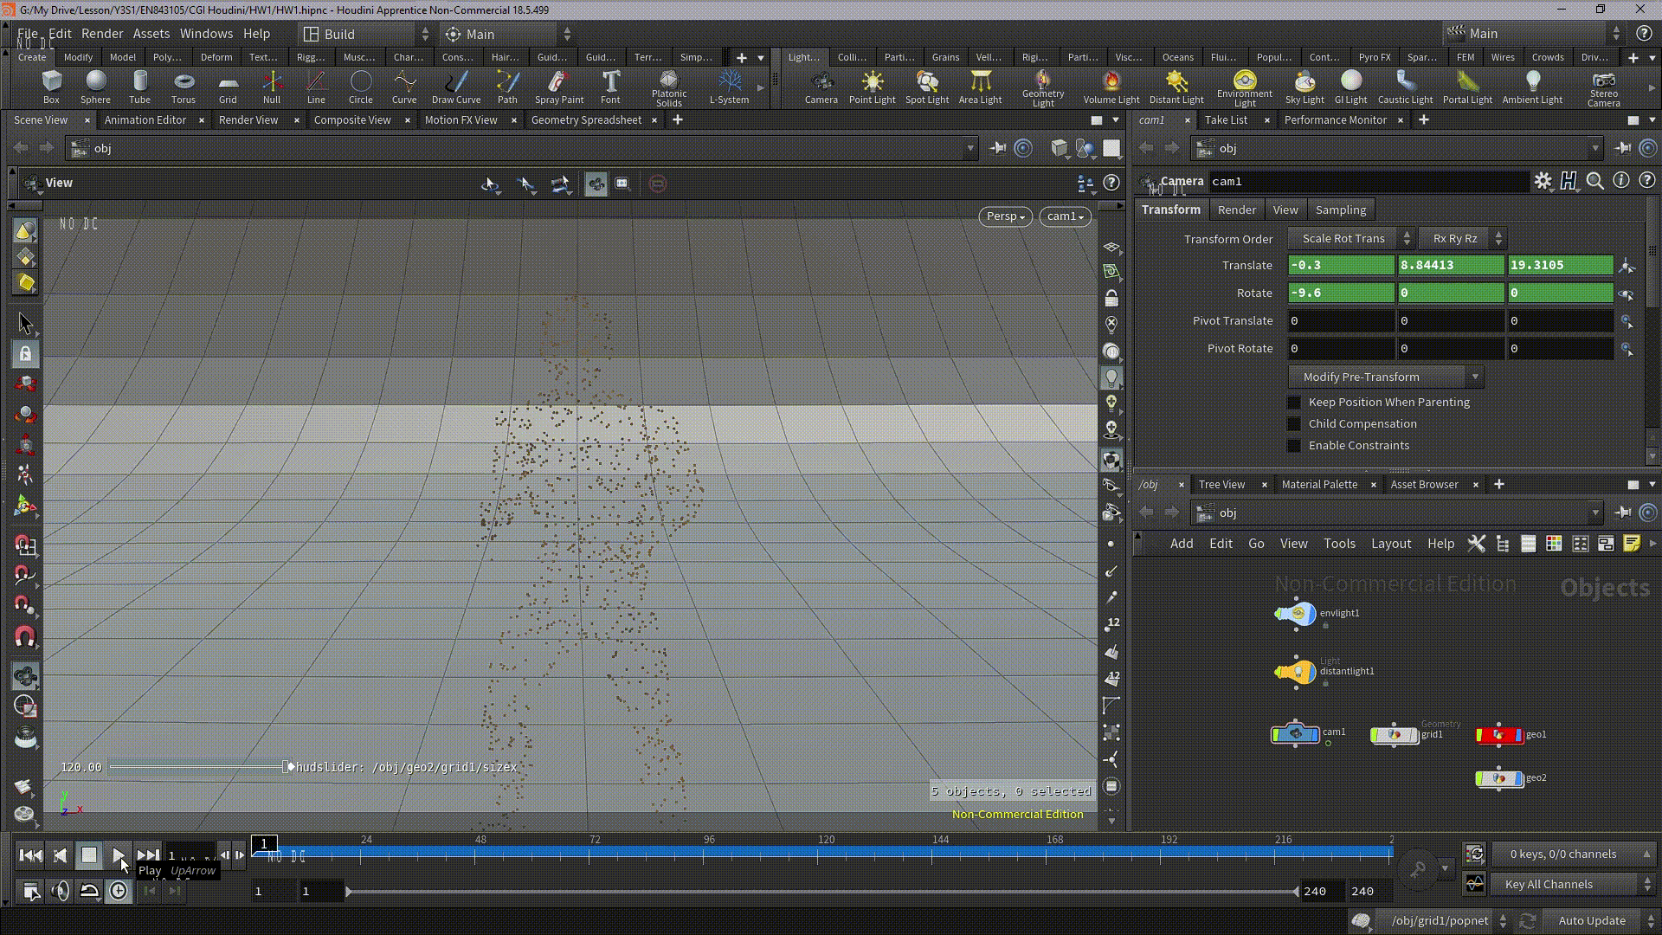Select the Environment Light tool
Image resolution: width=1662 pixels, height=935 pixels.
pyautogui.click(x=1243, y=86)
